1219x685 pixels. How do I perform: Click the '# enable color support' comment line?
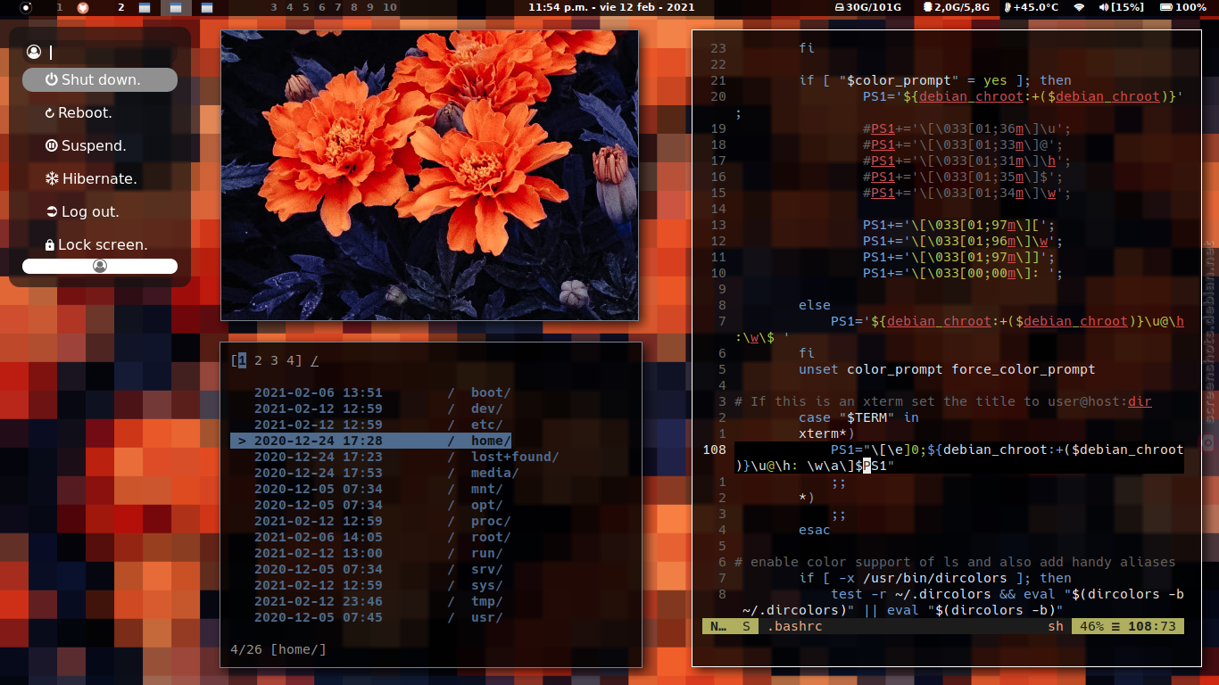955,562
